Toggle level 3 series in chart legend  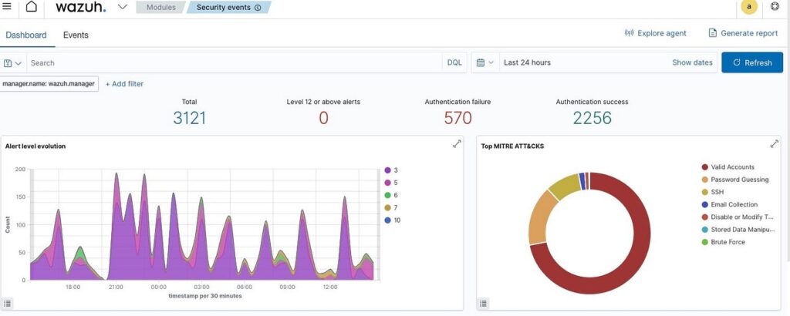tap(395, 170)
